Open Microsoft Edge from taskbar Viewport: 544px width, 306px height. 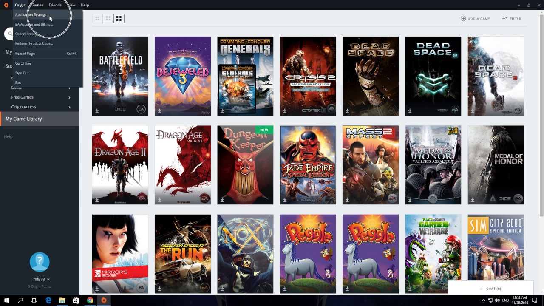(x=48, y=300)
